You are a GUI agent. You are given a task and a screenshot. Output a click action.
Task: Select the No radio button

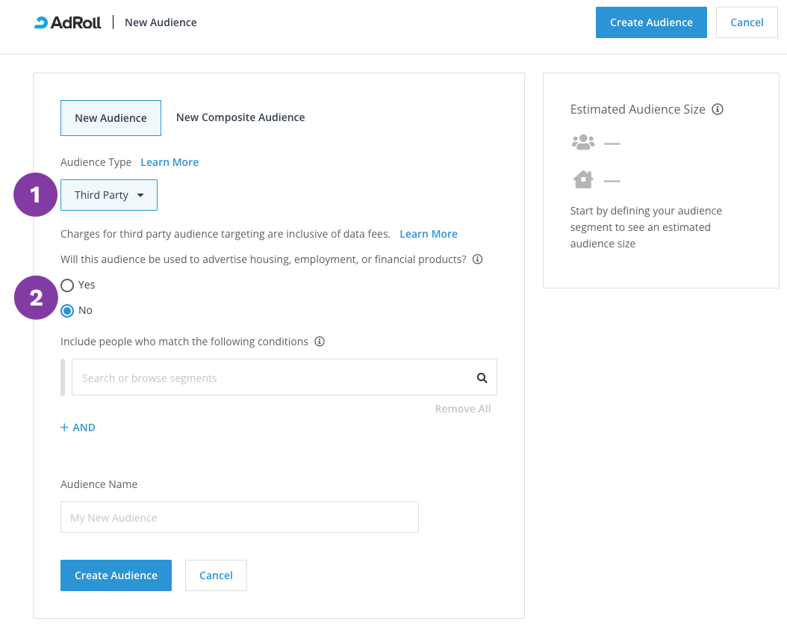68,310
